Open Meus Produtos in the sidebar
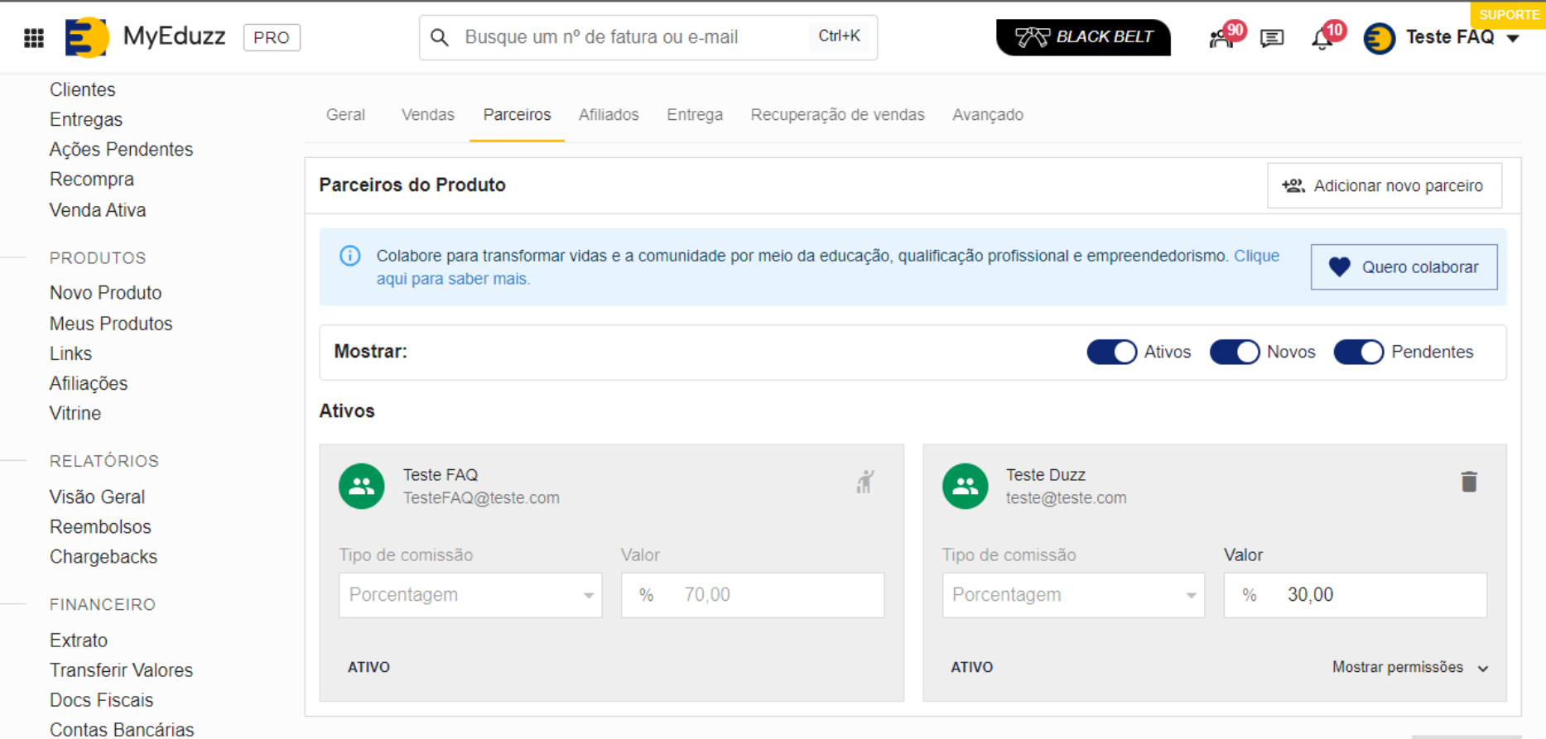1546x739 pixels. click(111, 324)
